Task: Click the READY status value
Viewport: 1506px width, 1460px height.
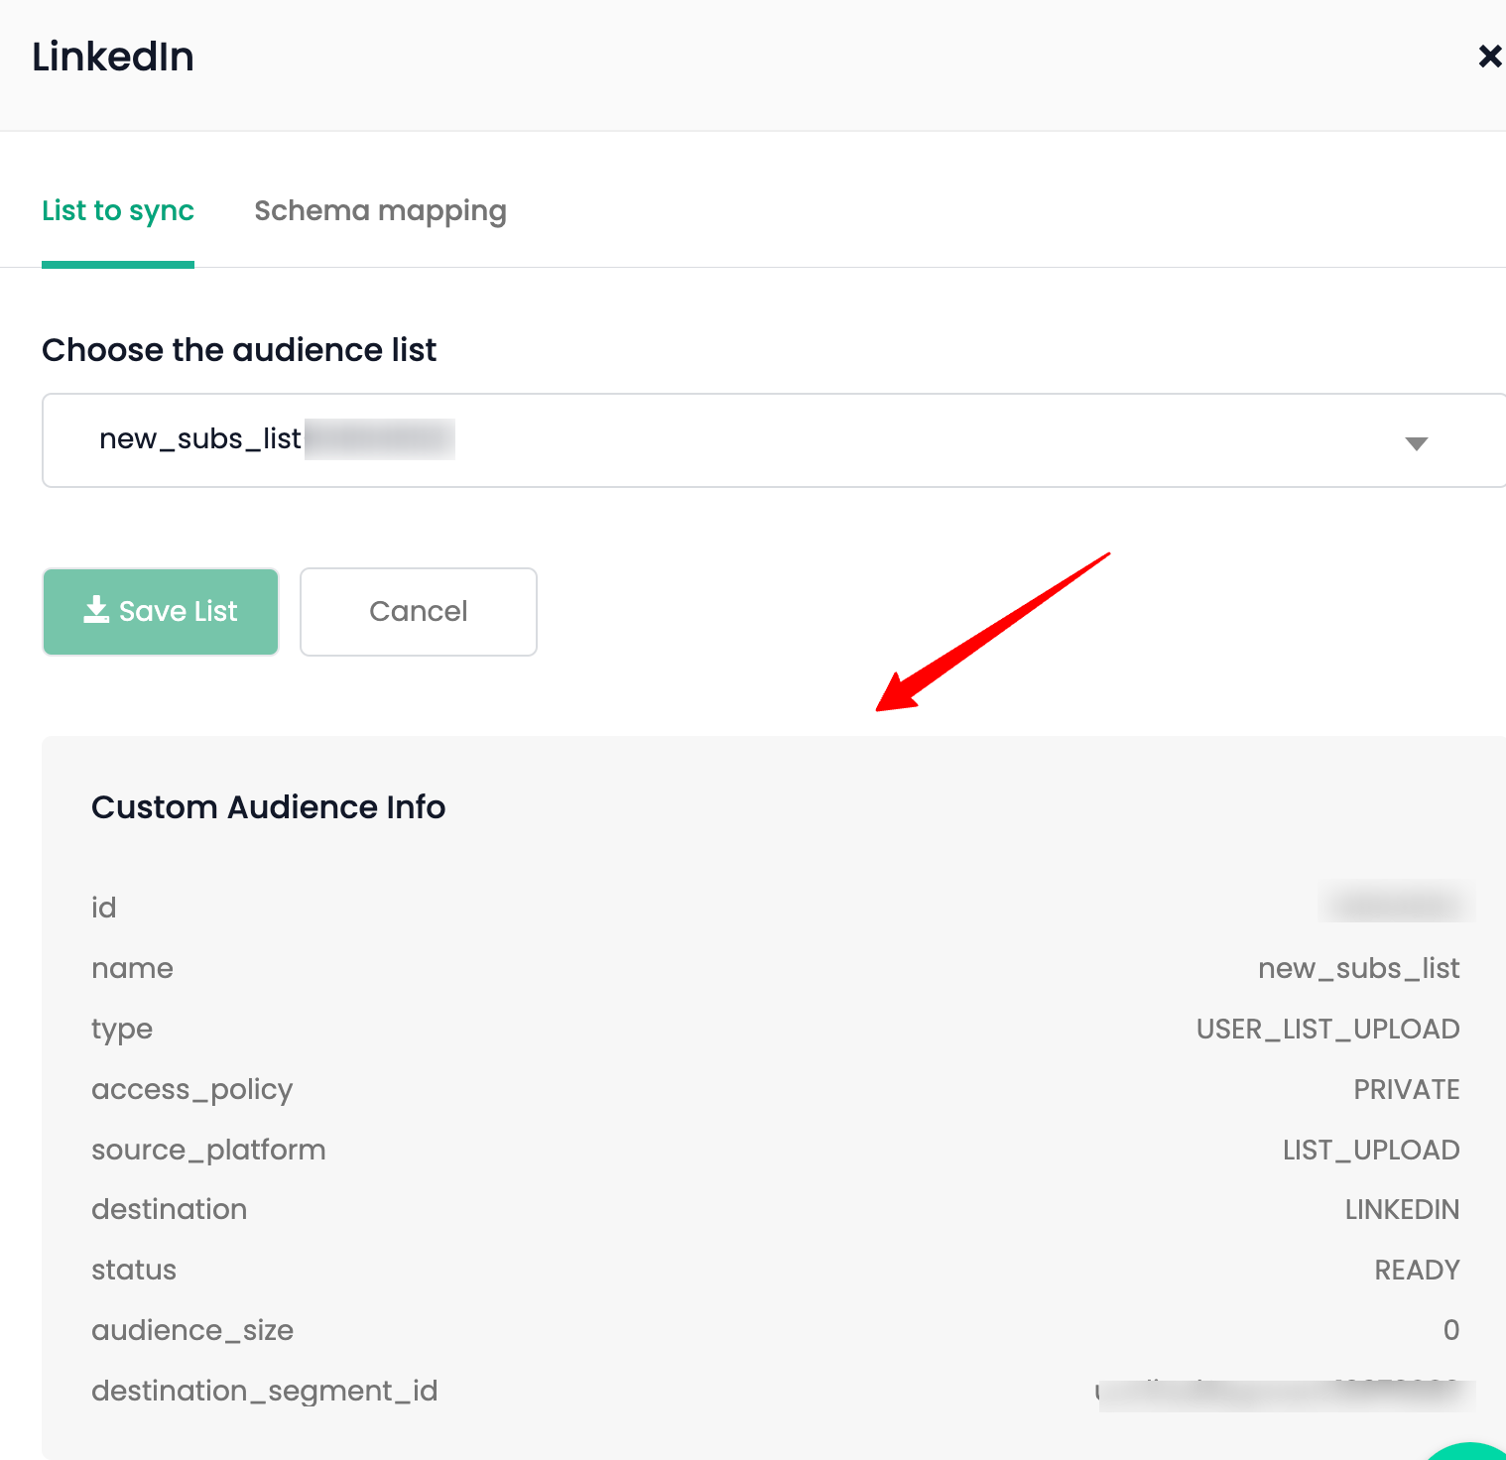Action: 1416,1270
